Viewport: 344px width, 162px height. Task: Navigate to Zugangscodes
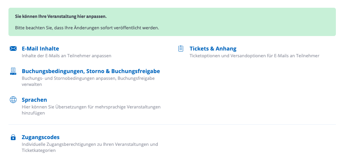tap(41, 137)
